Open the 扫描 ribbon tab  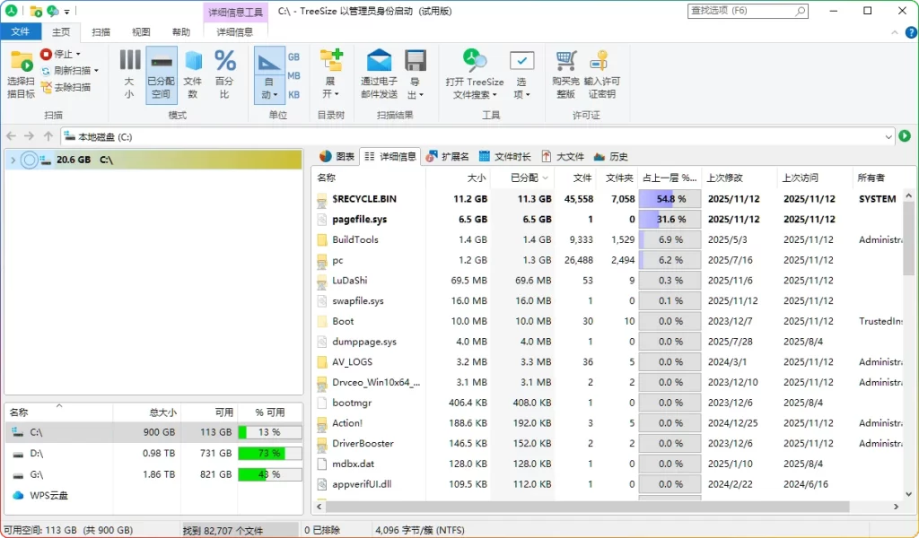tap(99, 31)
